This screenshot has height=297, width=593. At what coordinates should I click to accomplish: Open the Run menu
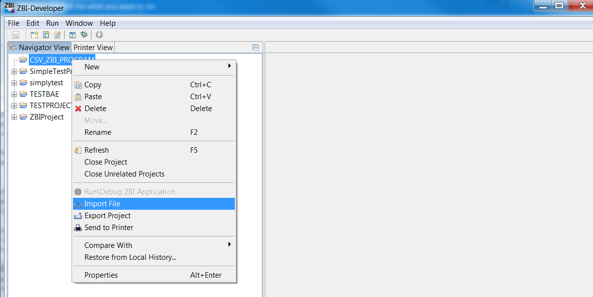[52, 23]
